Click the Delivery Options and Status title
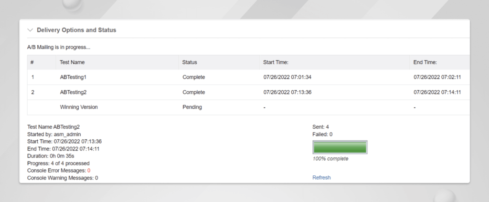489x202 pixels. [x=76, y=30]
